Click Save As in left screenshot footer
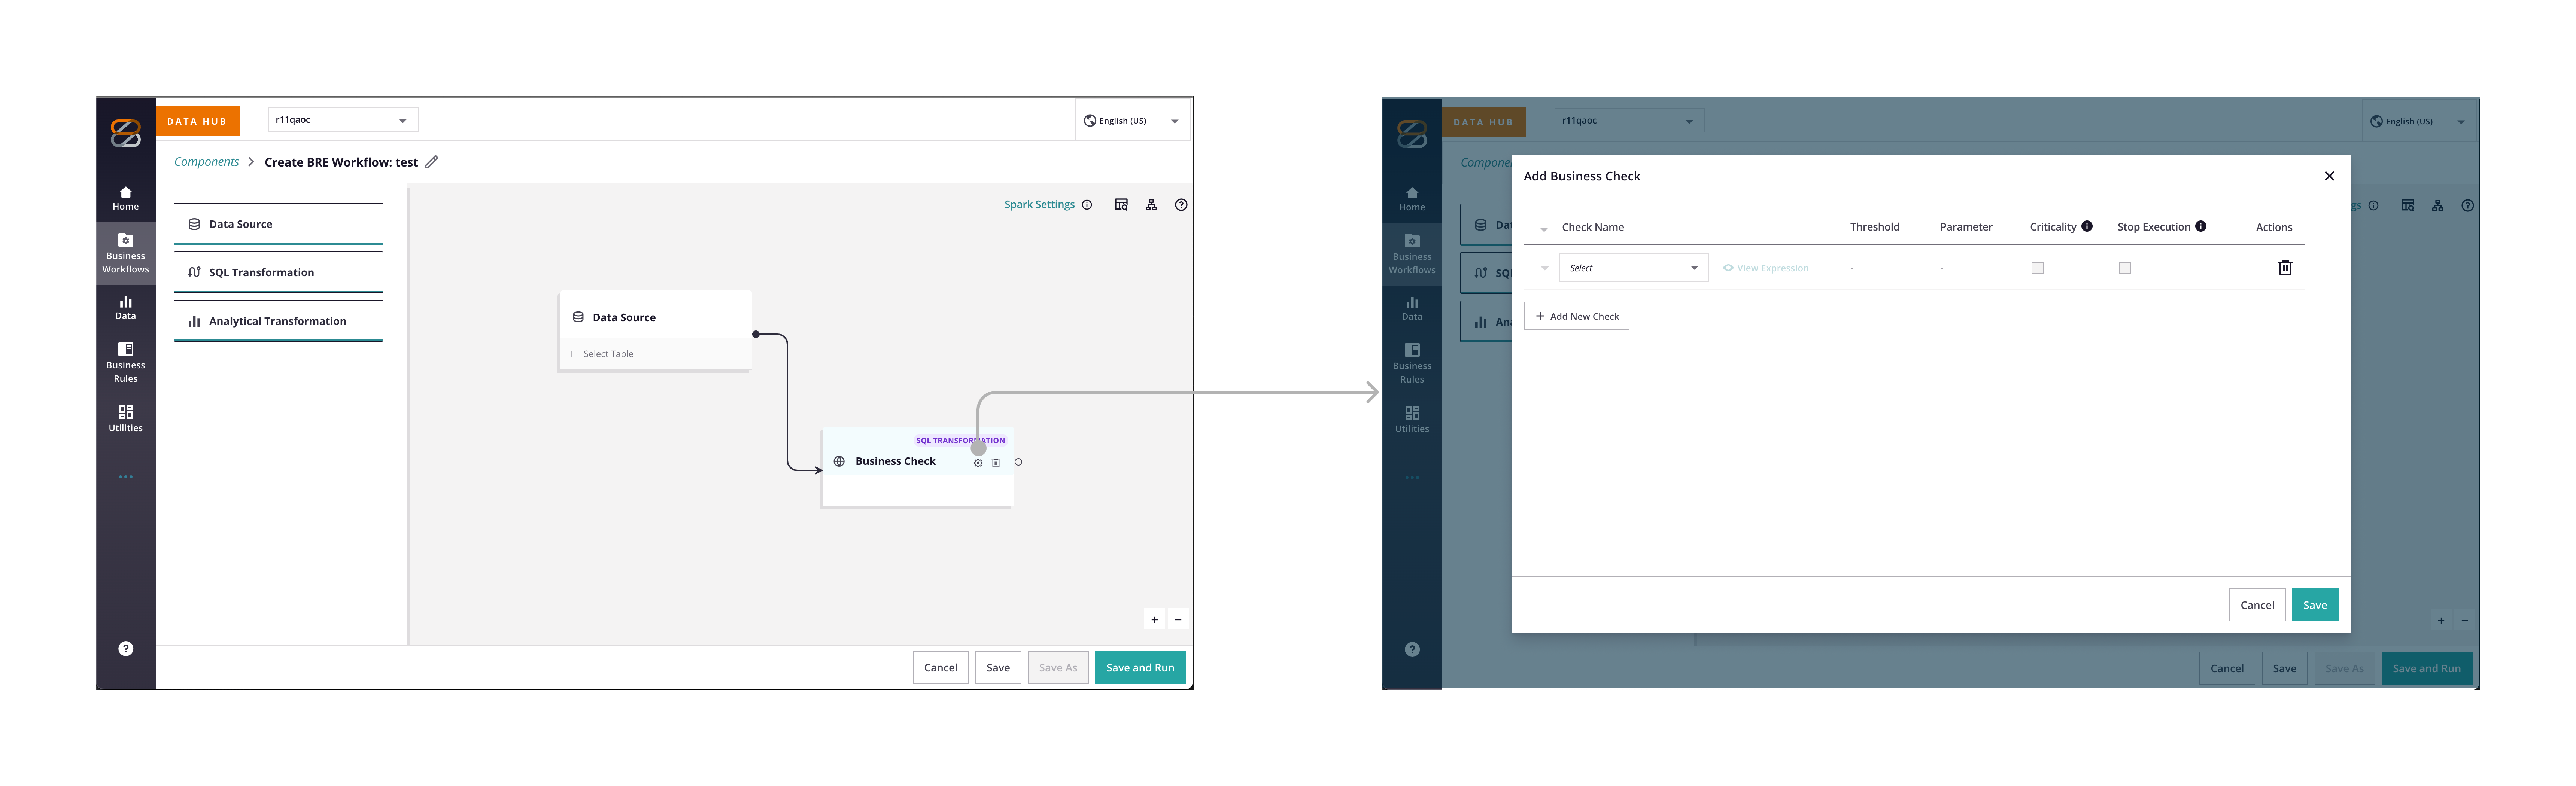Screen dimensions: 2576x786 click(1058, 668)
